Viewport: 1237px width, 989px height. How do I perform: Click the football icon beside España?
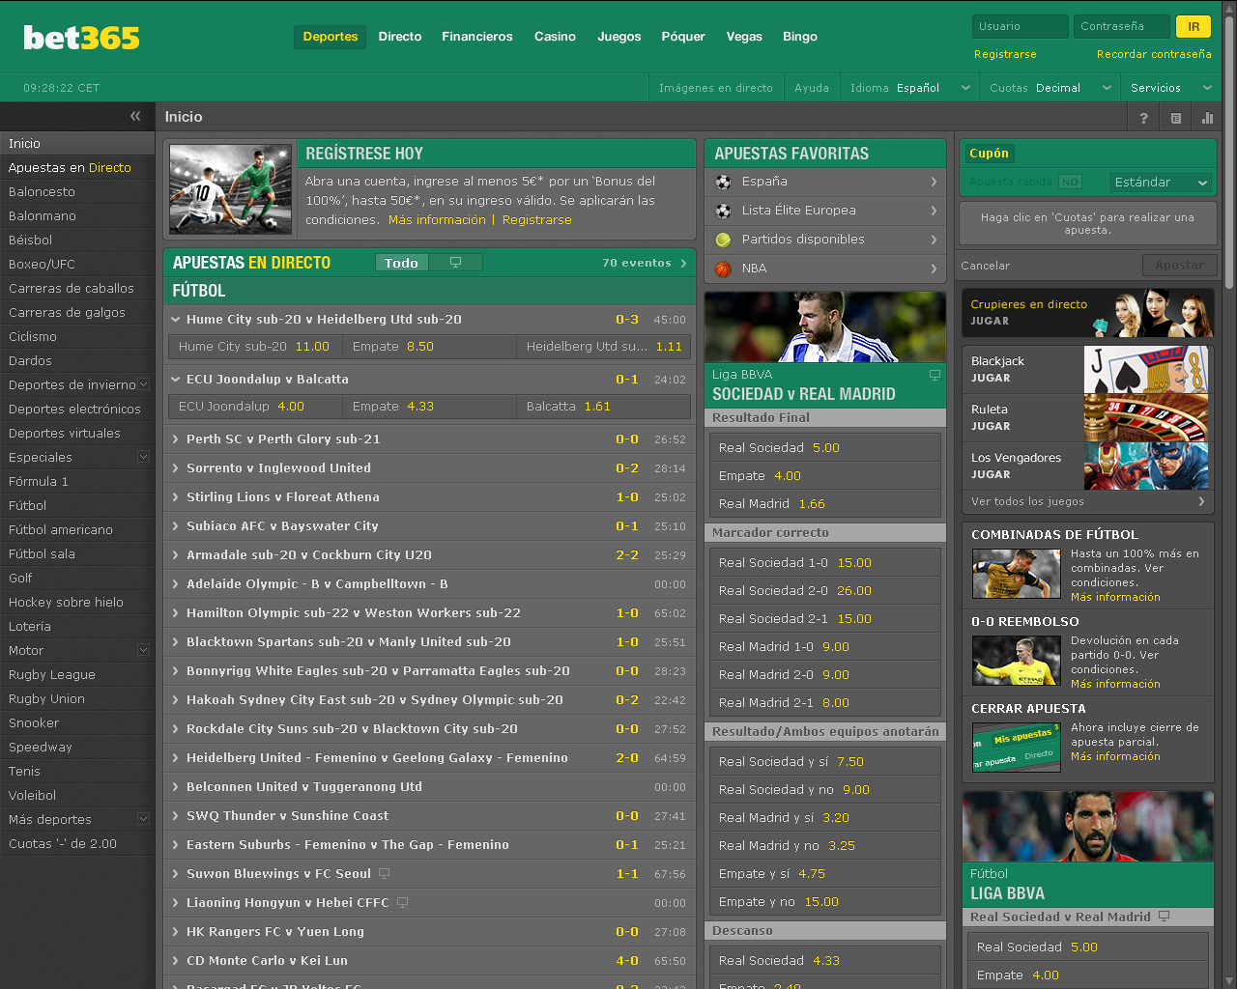point(723,182)
